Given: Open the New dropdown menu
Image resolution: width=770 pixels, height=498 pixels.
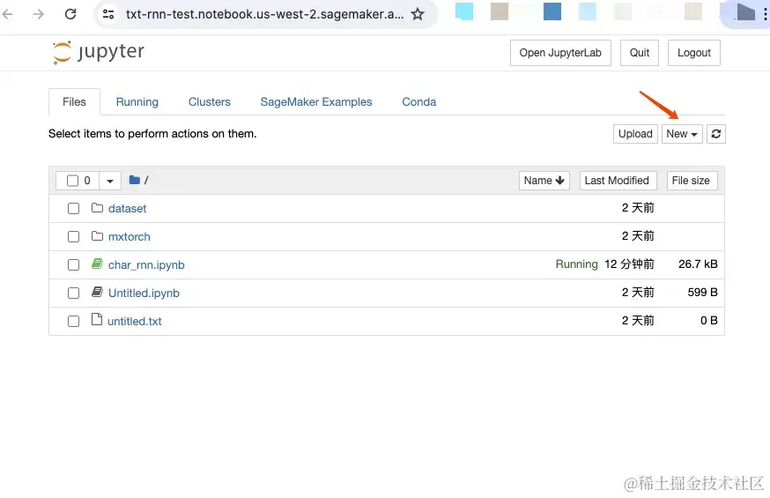Looking at the screenshot, I should pyautogui.click(x=682, y=134).
